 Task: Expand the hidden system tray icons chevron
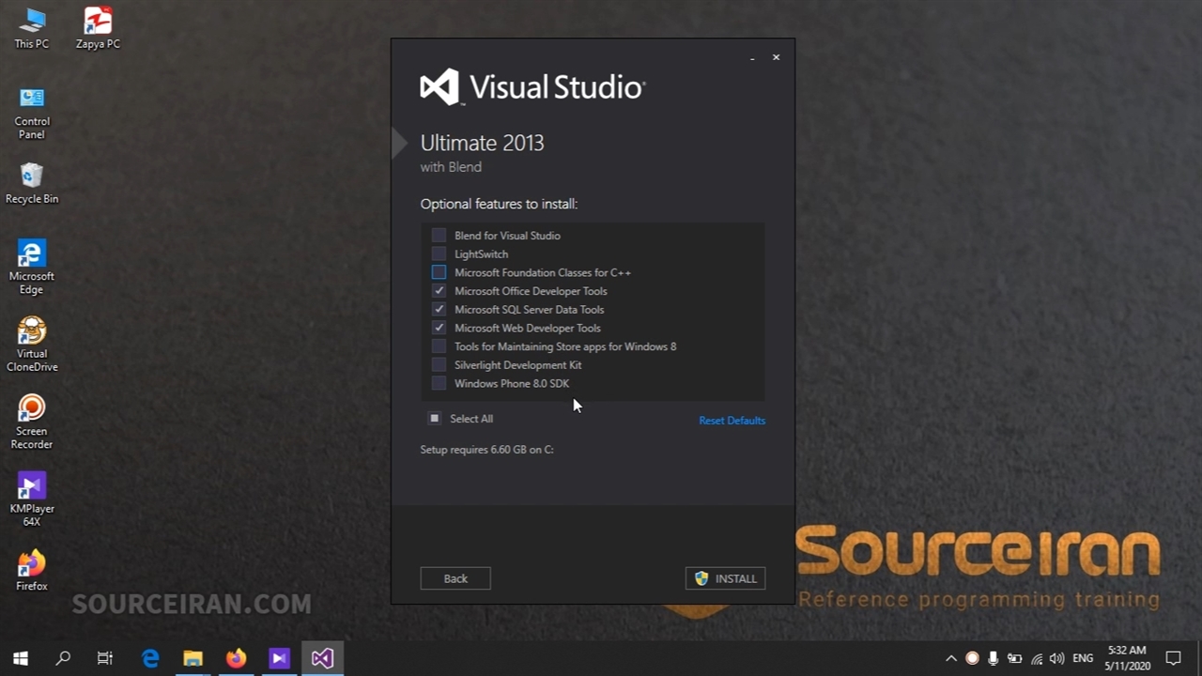[x=950, y=658]
